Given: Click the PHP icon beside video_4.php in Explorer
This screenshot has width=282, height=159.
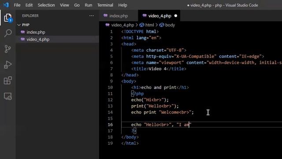Looking at the screenshot, I should 22,39.
